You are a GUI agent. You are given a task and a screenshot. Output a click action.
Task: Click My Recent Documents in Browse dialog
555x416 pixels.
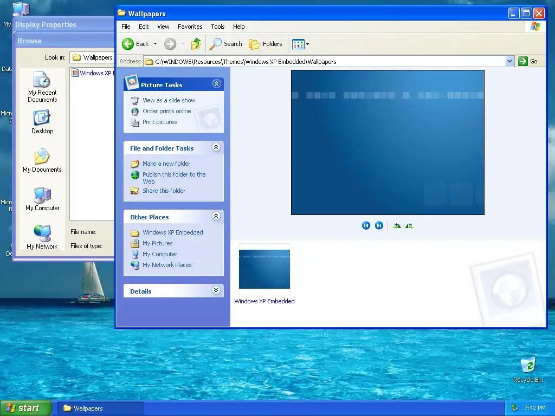[x=42, y=87]
